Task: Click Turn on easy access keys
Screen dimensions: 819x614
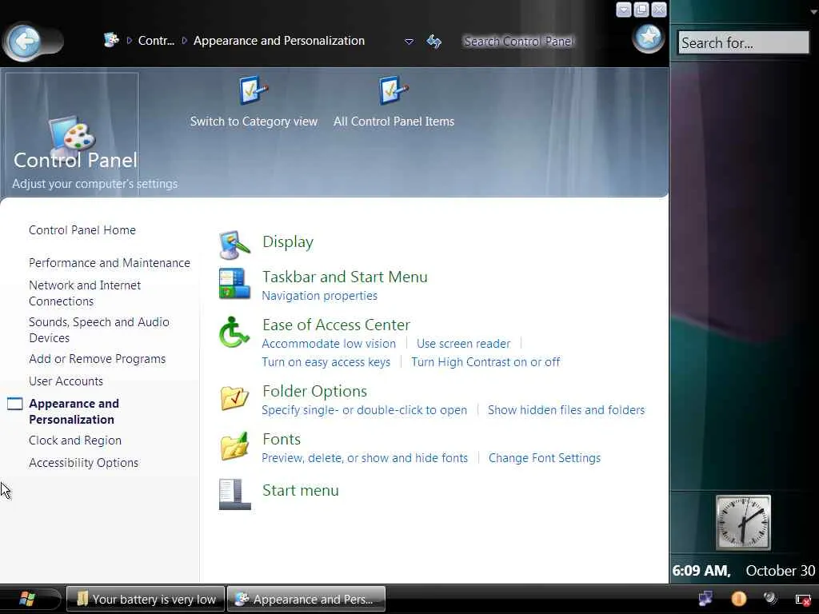Action: coord(326,362)
